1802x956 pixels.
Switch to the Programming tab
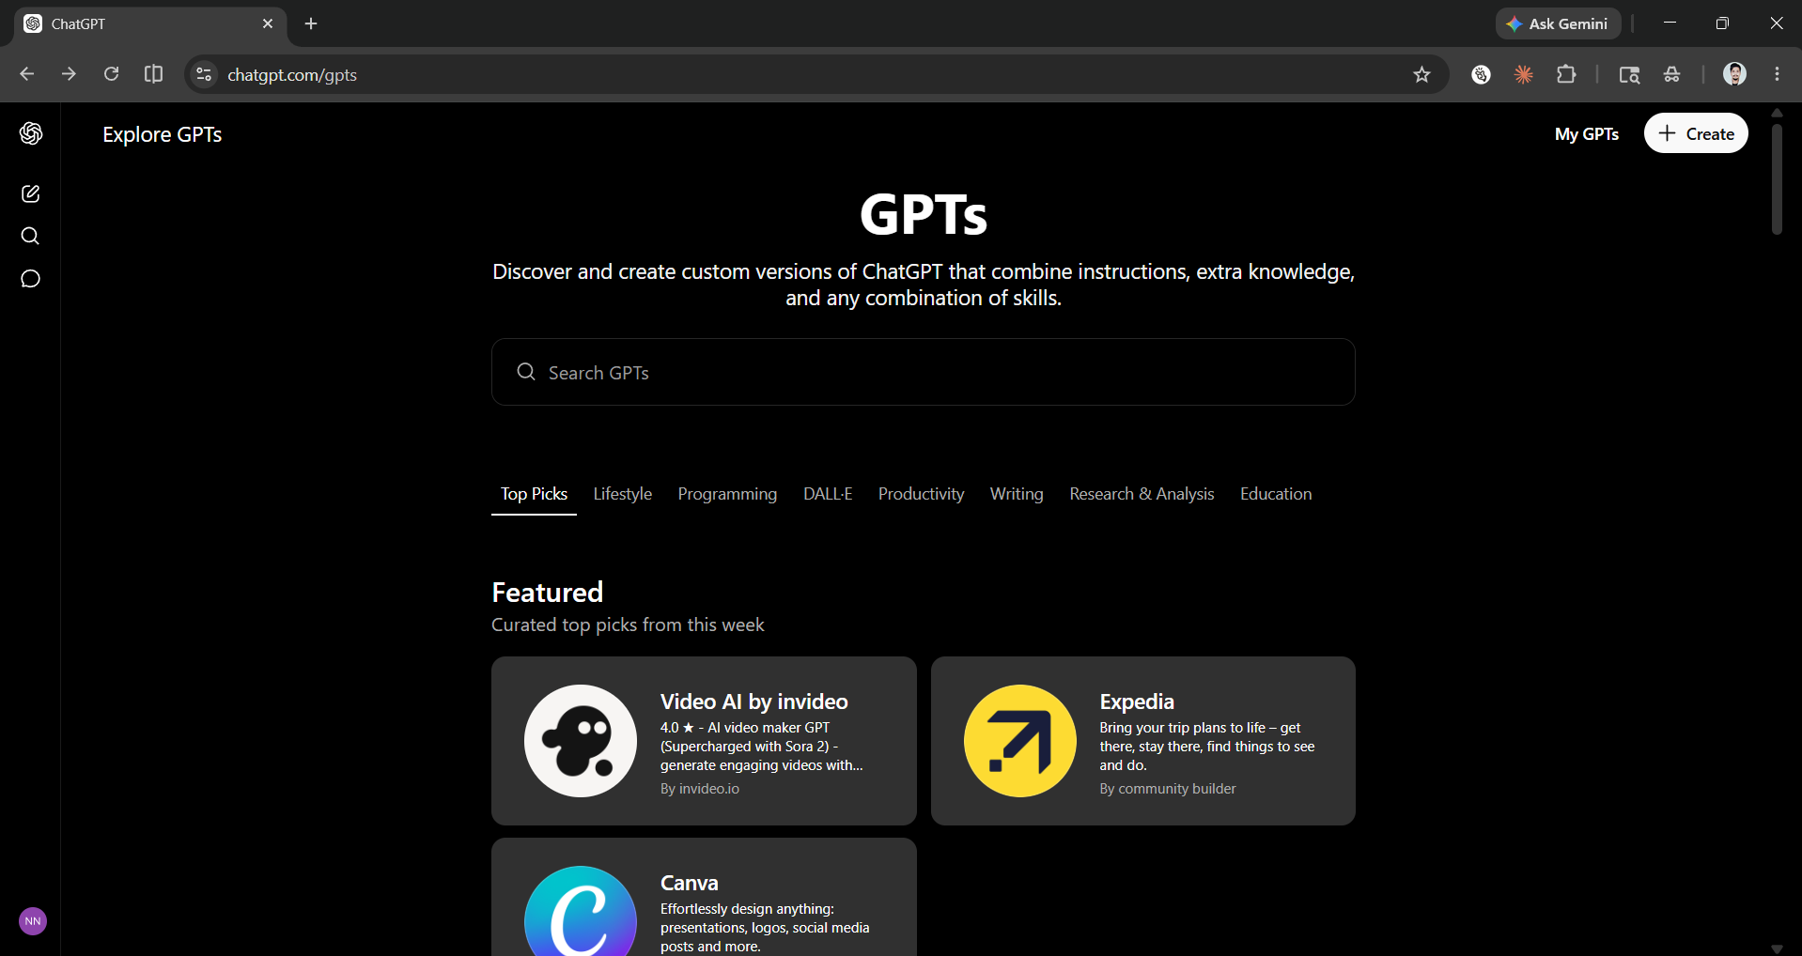point(727,494)
